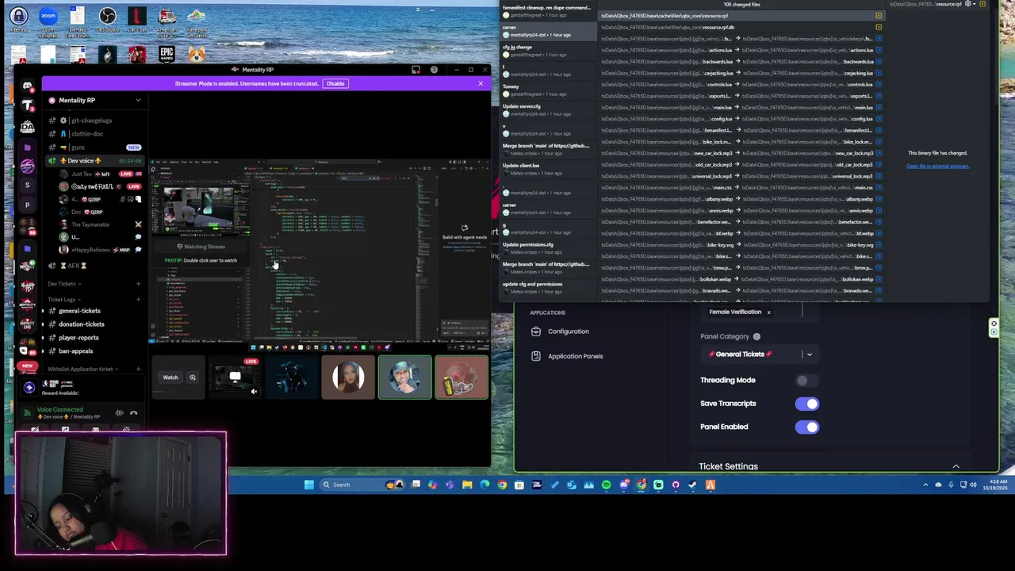The height and width of the screenshot is (571, 1015).
Task: Select 'update cfg and permissions' commit
Action: (547, 286)
